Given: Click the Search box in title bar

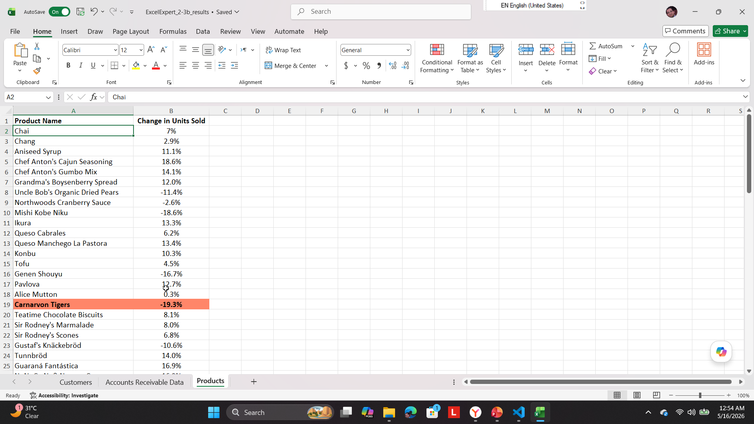Looking at the screenshot, I should pyautogui.click(x=381, y=12).
